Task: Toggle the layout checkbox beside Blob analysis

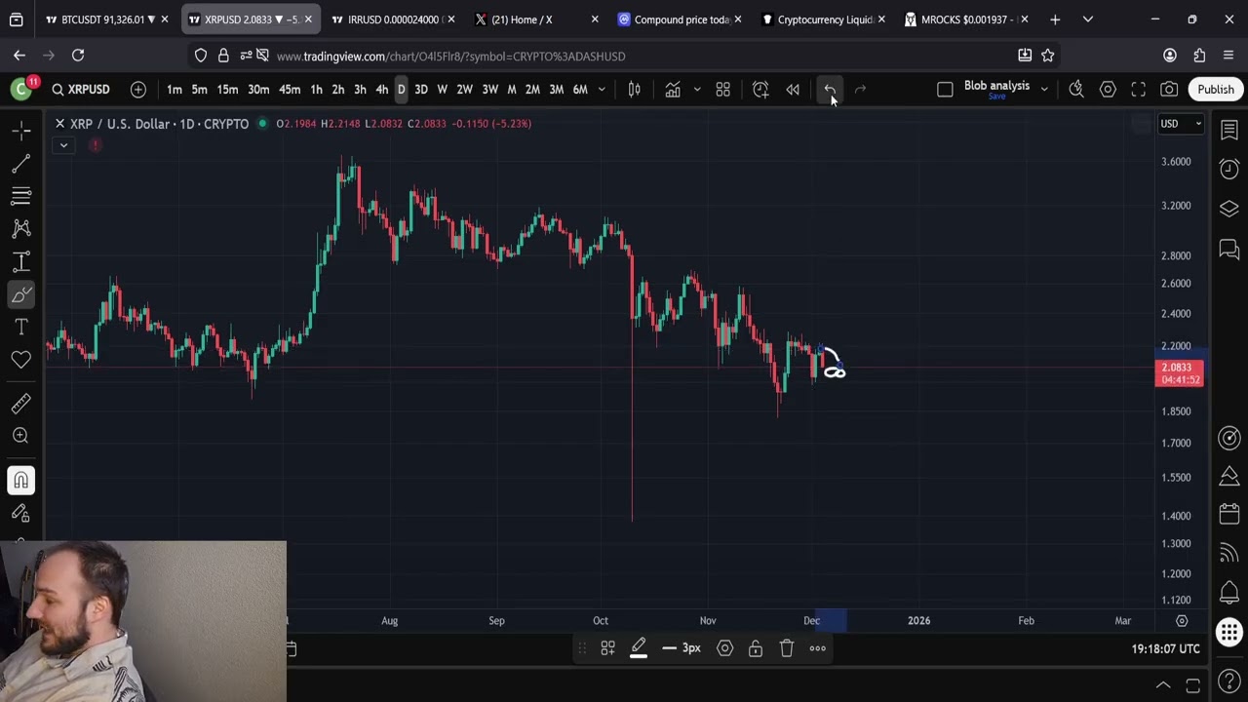Action: (945, 90)
